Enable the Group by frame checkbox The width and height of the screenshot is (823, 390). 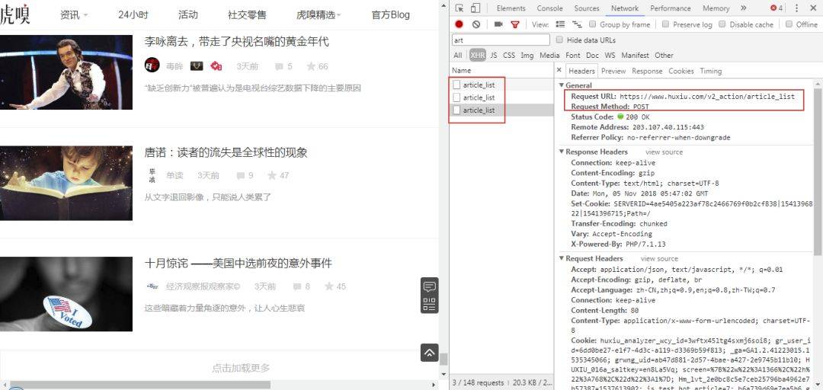click(x=593, y=24)
